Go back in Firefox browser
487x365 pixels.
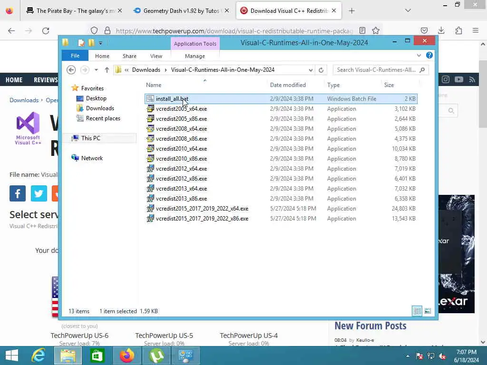pos(11,31)
